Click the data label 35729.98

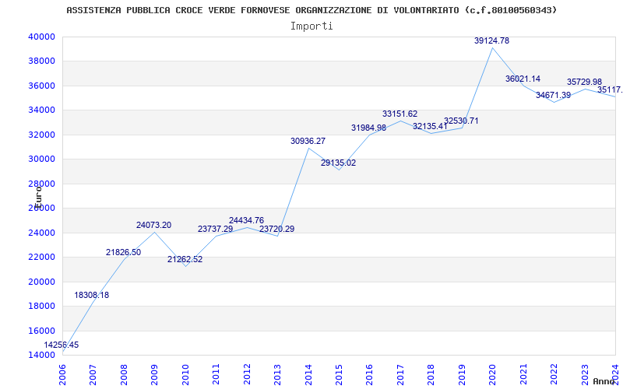click(x=585, y=82)
